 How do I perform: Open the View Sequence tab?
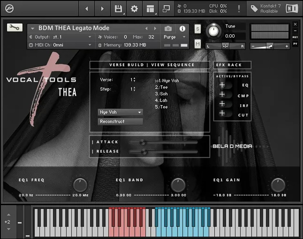coord(172,65)
